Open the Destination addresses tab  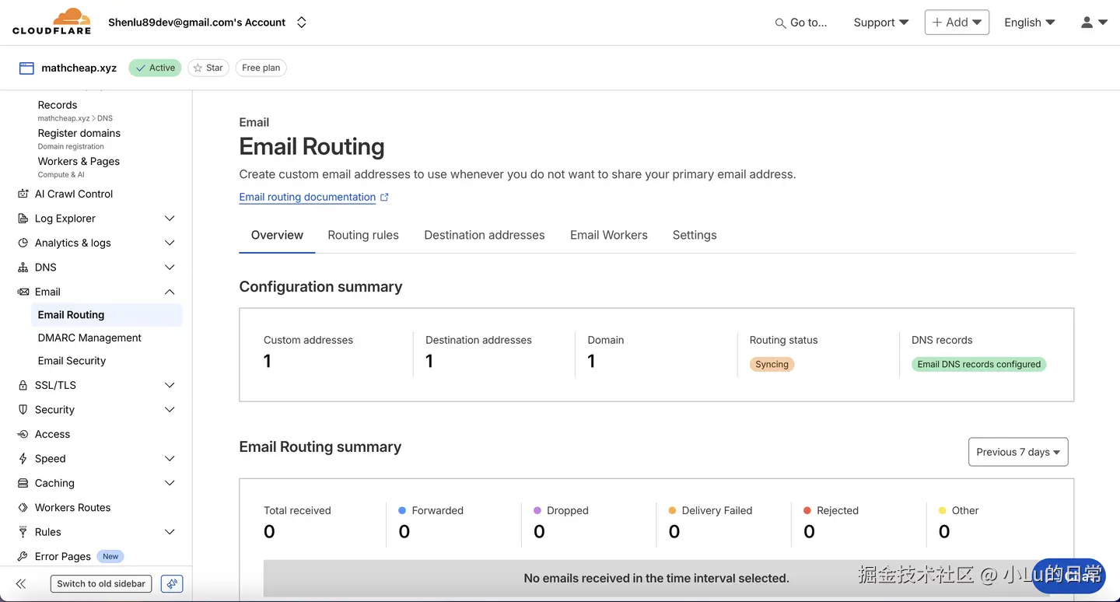pos(484,235)
